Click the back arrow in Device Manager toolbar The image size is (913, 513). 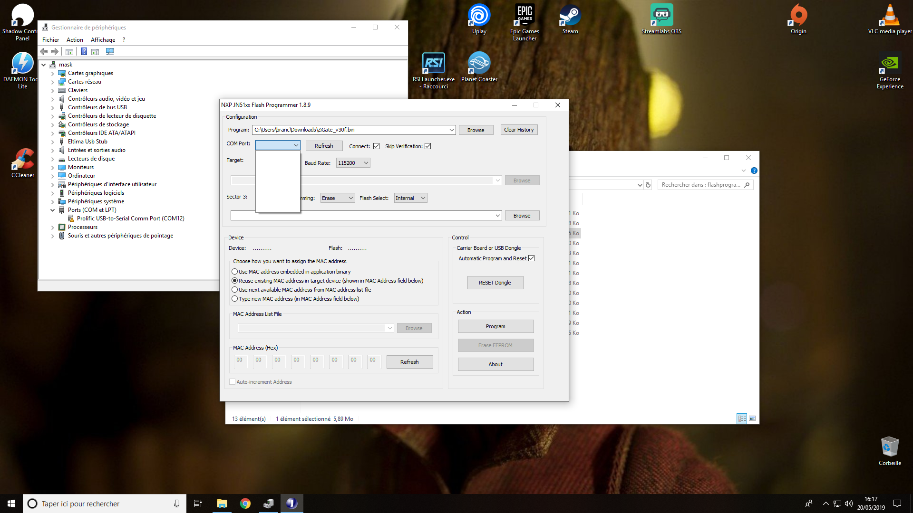[x=44, y=51]
